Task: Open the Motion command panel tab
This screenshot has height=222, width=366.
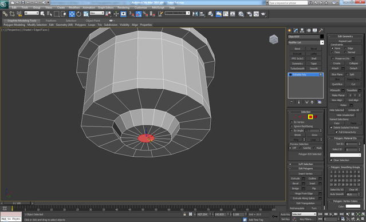Action: point(309,30)
